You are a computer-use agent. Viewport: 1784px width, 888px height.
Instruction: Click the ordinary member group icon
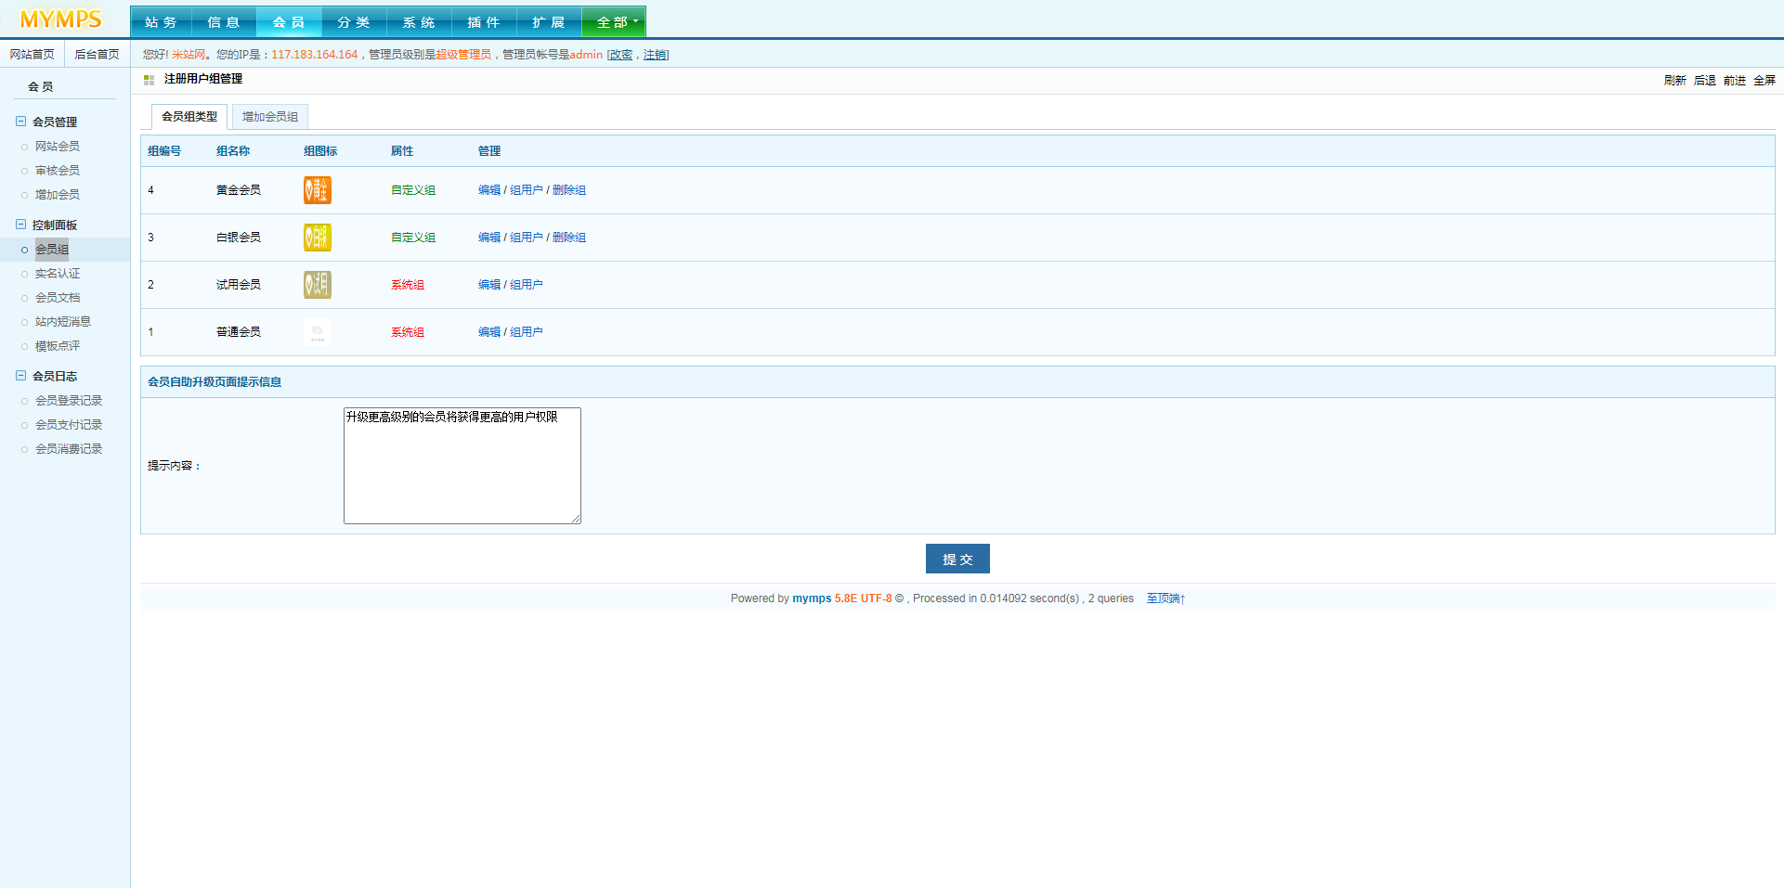317,332
